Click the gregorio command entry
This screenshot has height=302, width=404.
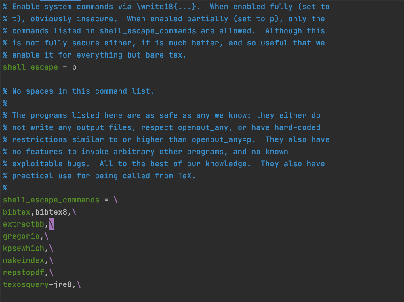pyautogui.click(x=21, y=236)
